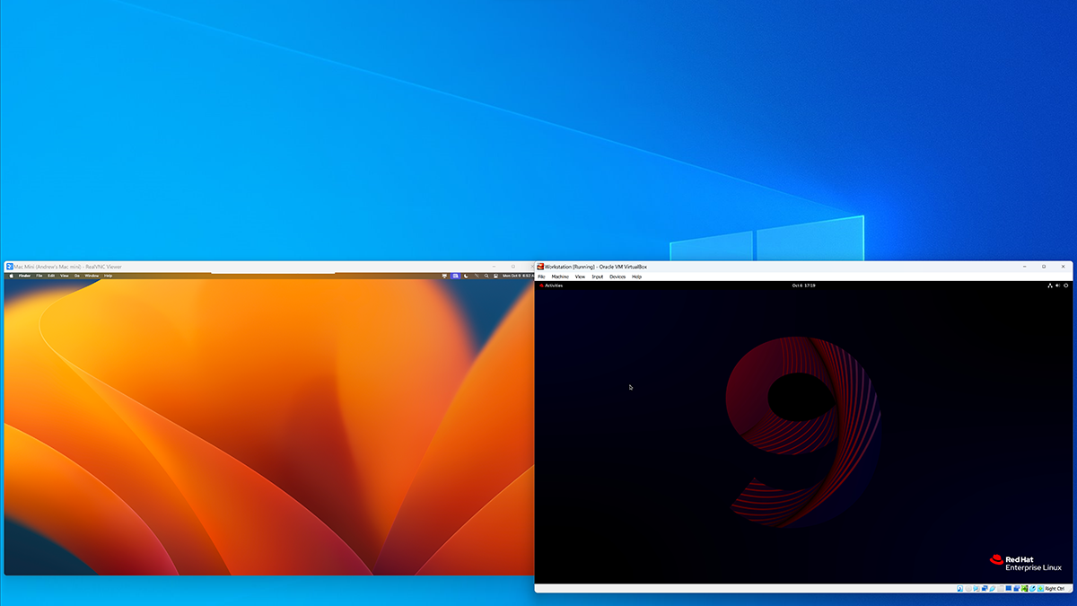
Task: Click the RealVNC Viewer title bar icon
Action: pyautogui.click(x=9, y=267)
